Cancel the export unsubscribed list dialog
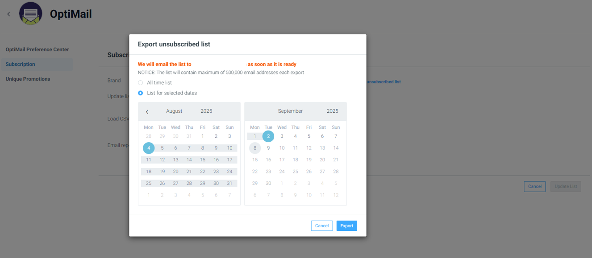Viewport: 592px width, 258px height. coord(322,226)
